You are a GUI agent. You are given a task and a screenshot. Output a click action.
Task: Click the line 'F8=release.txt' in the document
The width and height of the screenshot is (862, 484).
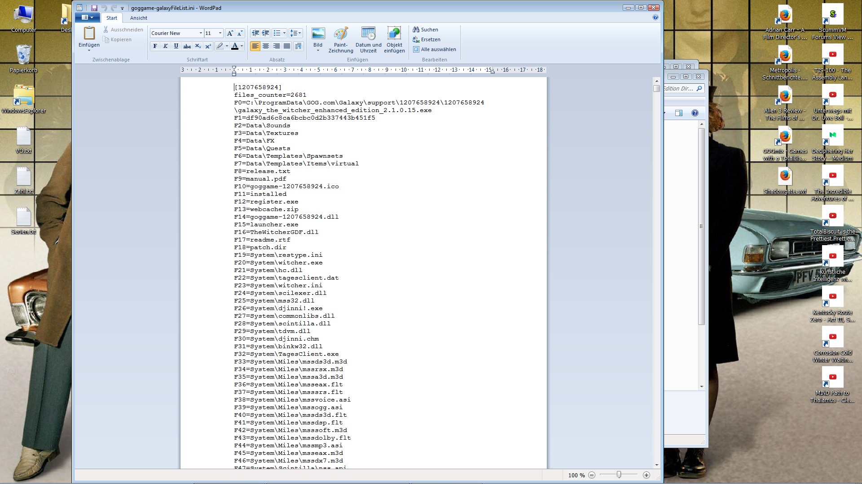coord(262,171)
